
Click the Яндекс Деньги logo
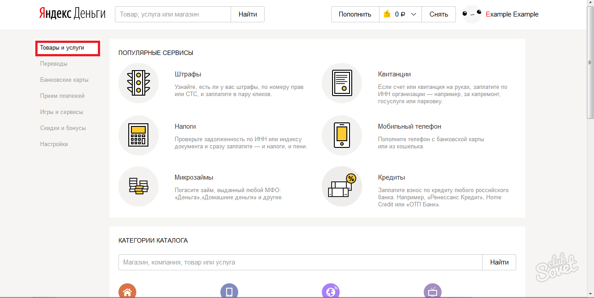coord(72,14)
